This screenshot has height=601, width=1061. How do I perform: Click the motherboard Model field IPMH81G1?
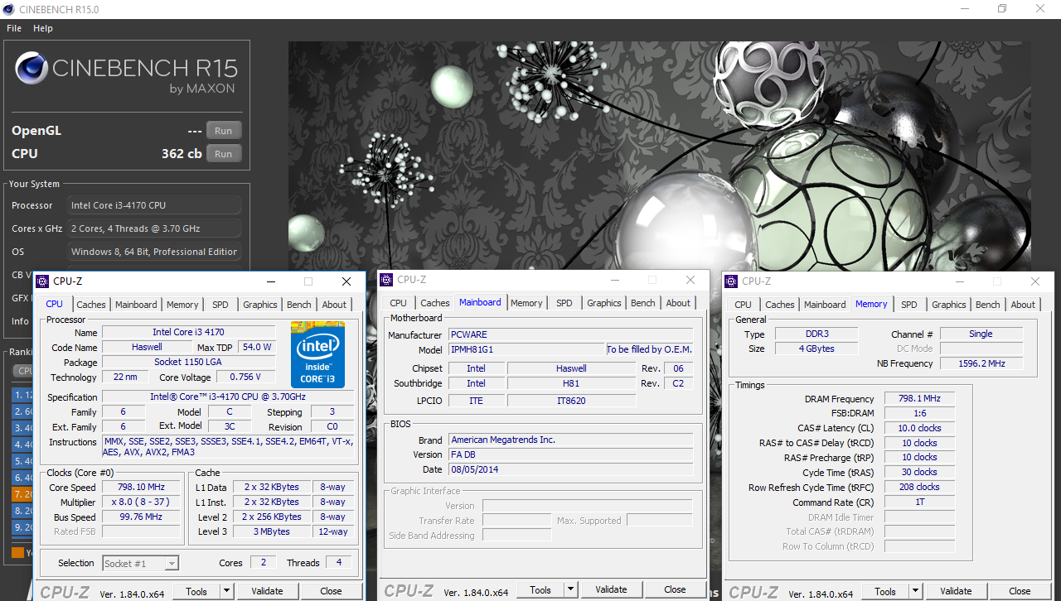[x=526, y=350]
